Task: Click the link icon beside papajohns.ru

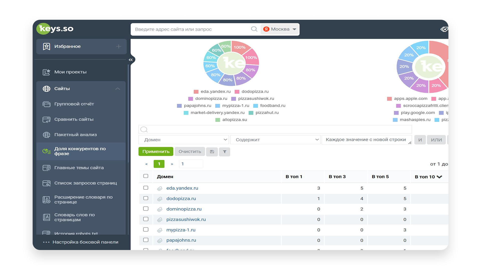Action: click(160, 240)
